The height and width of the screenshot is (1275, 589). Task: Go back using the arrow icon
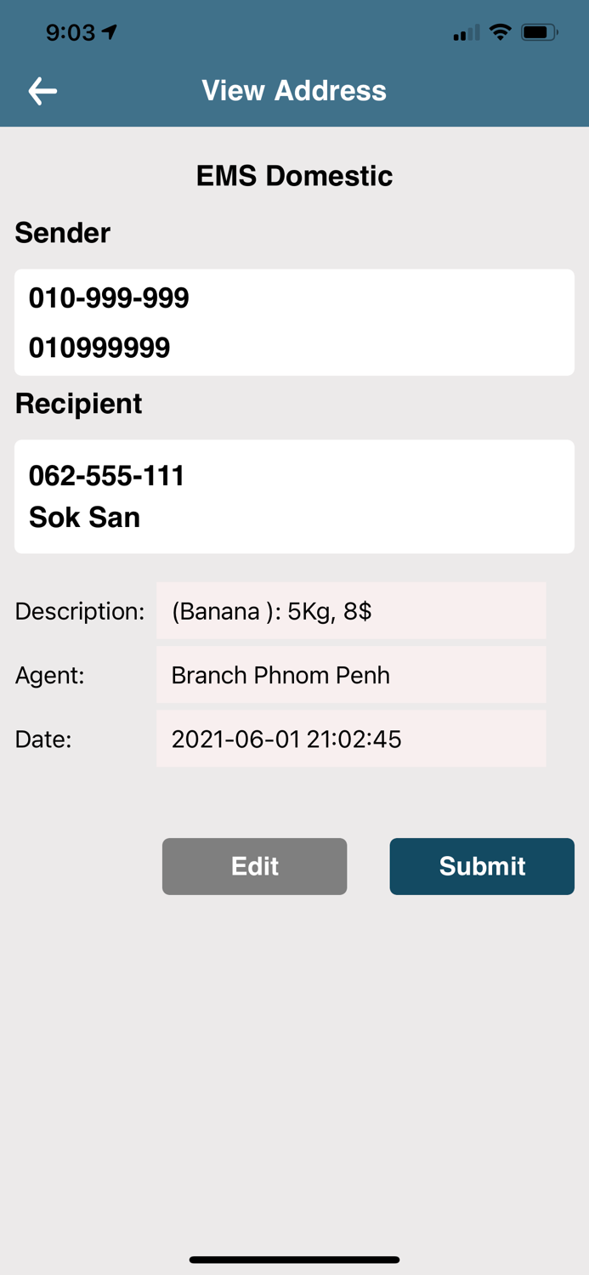[x=42, y=91]
